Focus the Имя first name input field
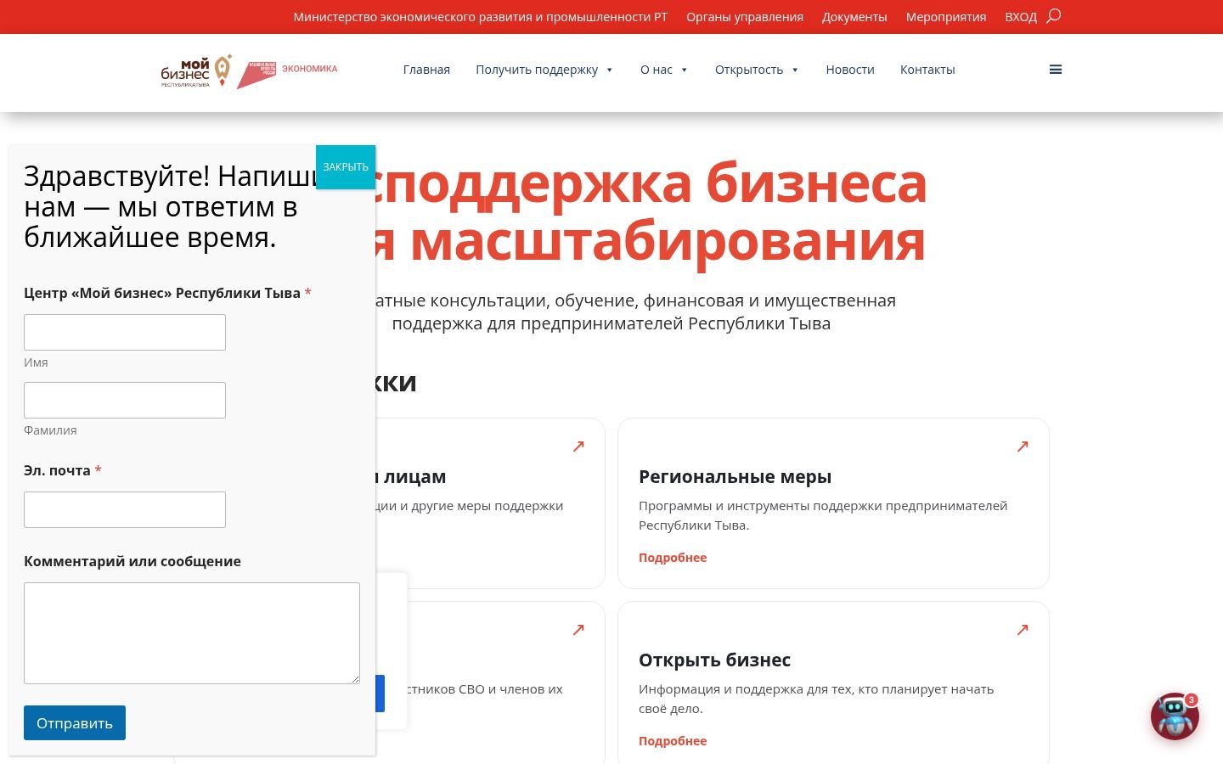Image resolution: width=1223 pixels, height=764 pixels. click(125, 332)
